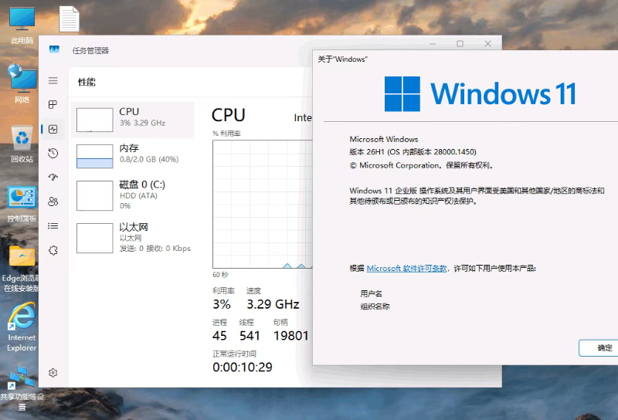Switch to the Users page icon
This screenshot has width=618, height=420.
click(x=53, y=202)
